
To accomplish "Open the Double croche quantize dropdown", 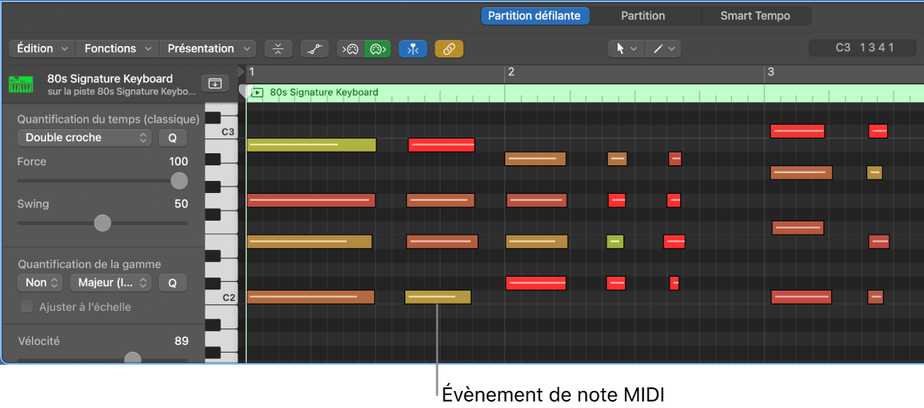I will pos(84,138).
